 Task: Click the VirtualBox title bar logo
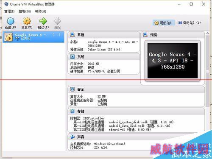(6, 4)
